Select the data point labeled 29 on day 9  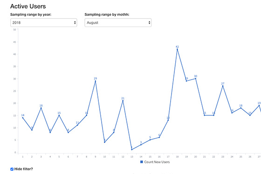coord(96,81)
